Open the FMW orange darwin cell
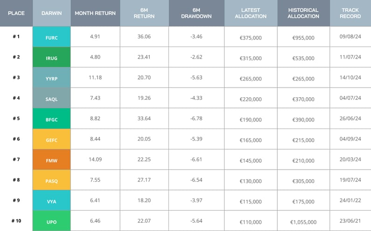The image size is (371, 231). tap(52, 160)
